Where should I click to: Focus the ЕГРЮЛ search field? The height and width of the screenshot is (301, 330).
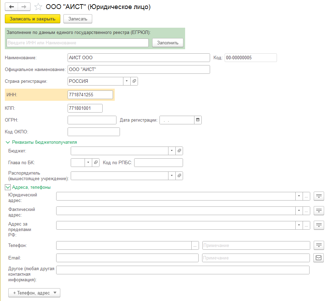point(78,43)
